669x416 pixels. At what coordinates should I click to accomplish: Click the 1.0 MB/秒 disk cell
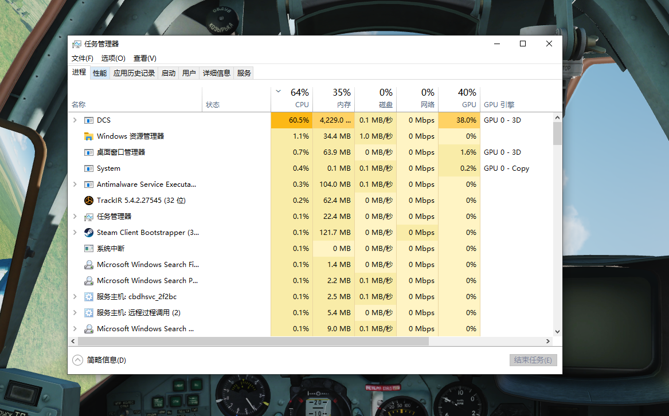pos(376,136)
